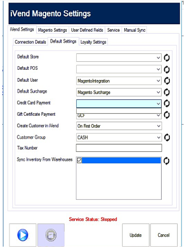Refresh the Credit Card Payment list
Viewport: 184px width, 250px height.
[167, 104]
